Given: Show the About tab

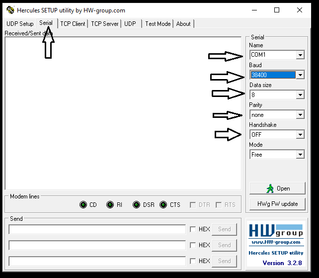Looking at the screenshot, I should click(183, 24).
